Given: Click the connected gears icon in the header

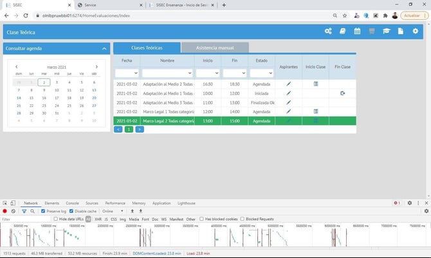Looking at the screenshot, I should pos(328,32).
